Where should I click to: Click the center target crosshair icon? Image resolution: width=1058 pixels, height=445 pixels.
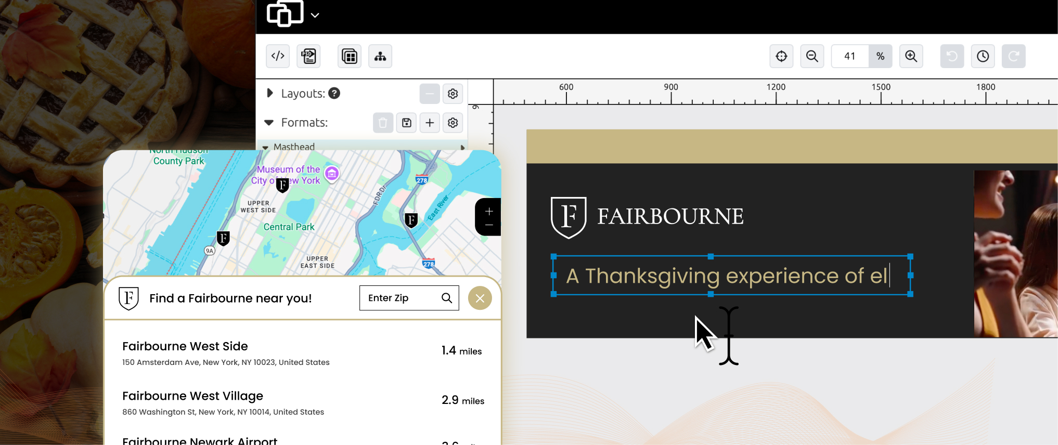781,56
